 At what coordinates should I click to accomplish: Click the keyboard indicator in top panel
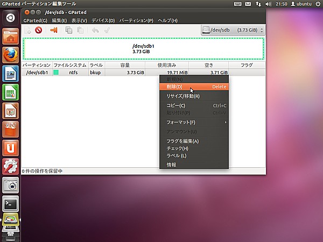click(x=237, y=4)
